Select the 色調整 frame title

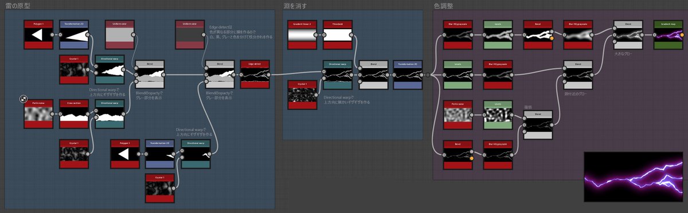click(443, 5)
